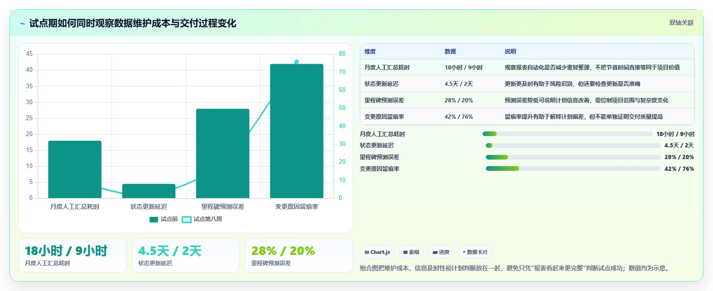Select the 数据卡片 tag
Viewport: 713px width, 291px height.
point(475,252)
